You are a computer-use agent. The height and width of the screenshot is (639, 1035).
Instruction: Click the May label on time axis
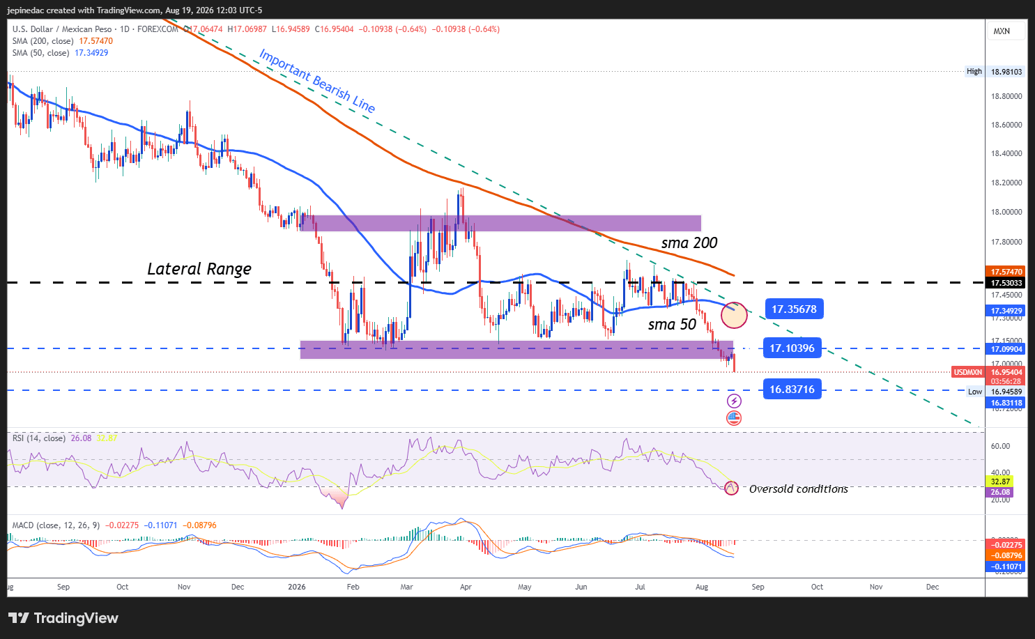pos(525,587)
